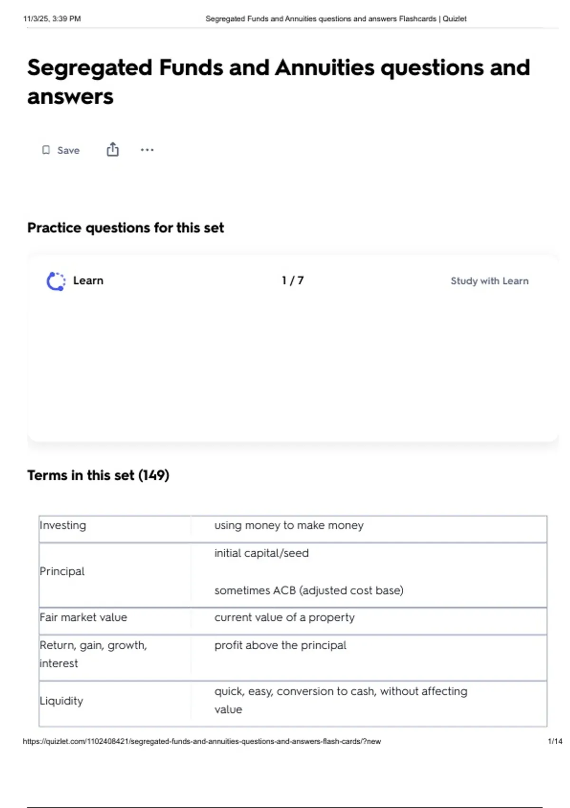Select the Investing term cell
Image resolution: width=570 pixels, height=808 pixels.
click(115, 529)
